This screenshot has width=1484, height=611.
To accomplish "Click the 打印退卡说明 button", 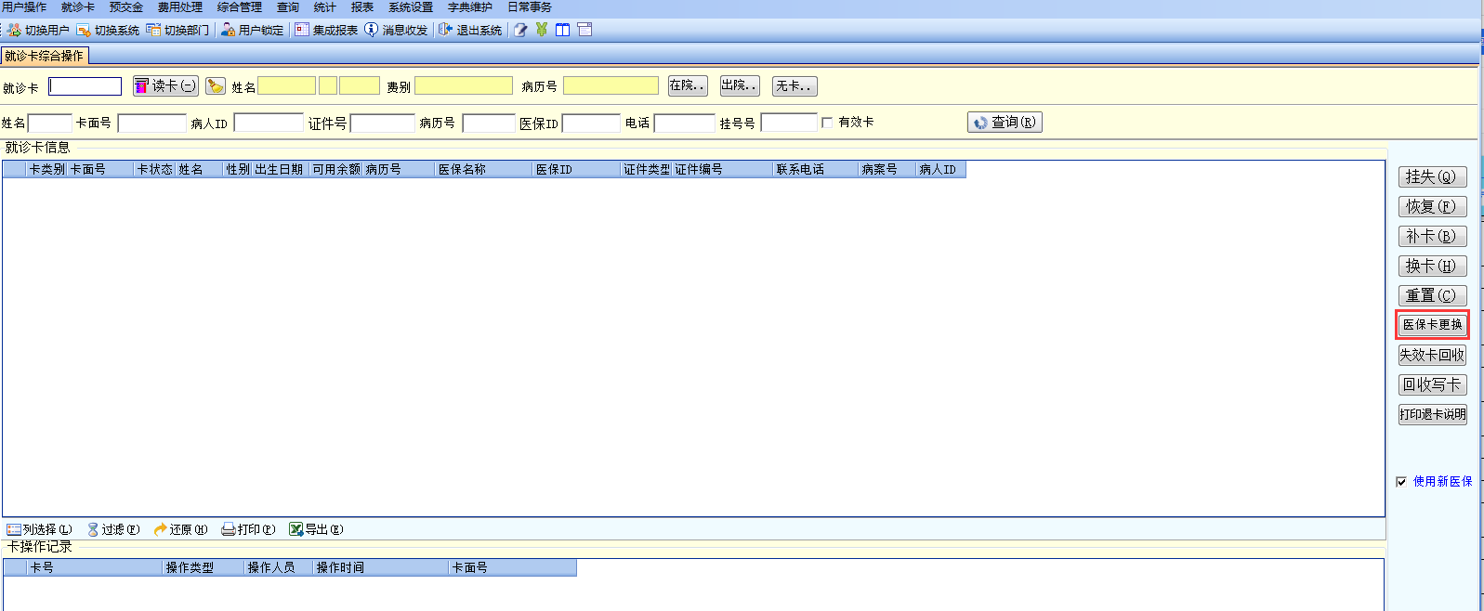I will [1432, 415].
